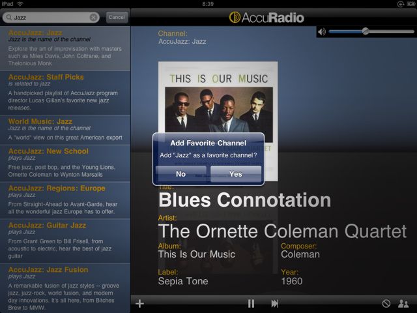Pause the current song

[x=251, y=303]
